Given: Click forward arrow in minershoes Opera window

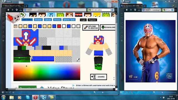Looking at the screenshot, I should (12, 10).
